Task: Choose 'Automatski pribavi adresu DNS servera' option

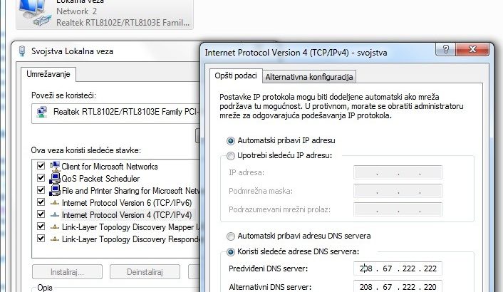Action: [x=230, y=236]
